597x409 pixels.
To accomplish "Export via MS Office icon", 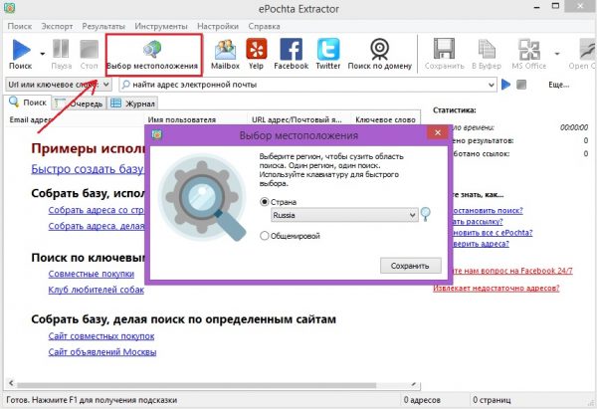I will click(529, 54).
